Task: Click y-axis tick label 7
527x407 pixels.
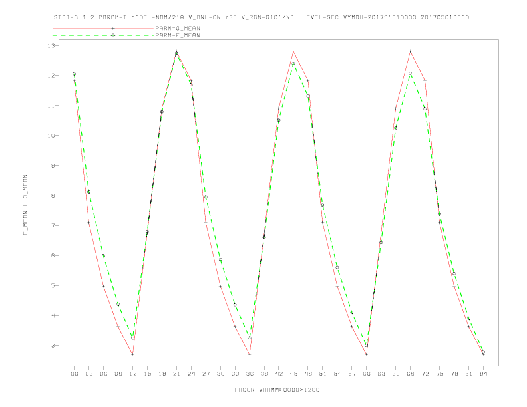Action: 53,225
